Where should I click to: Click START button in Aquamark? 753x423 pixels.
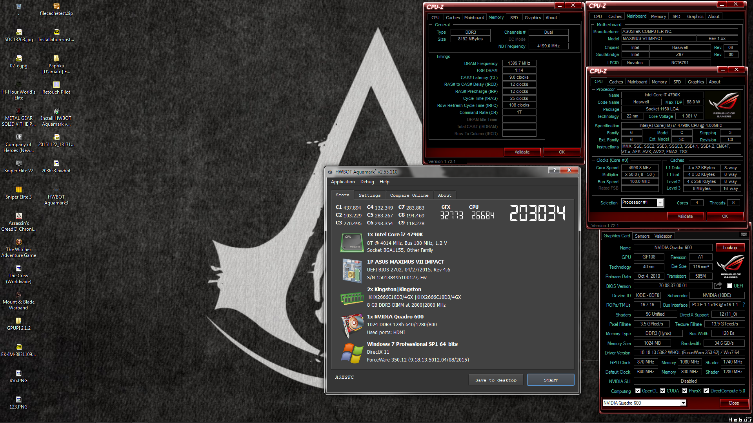(x=551, y=380)
